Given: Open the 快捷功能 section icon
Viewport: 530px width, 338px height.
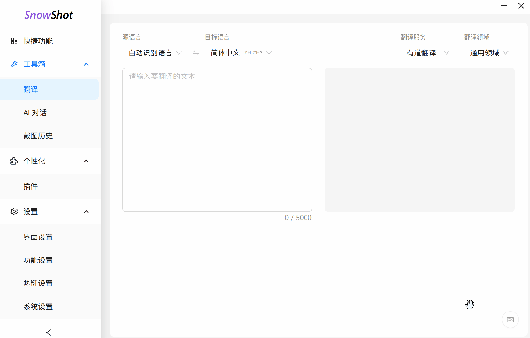Looking at the screenshot, I should (14, 41).
